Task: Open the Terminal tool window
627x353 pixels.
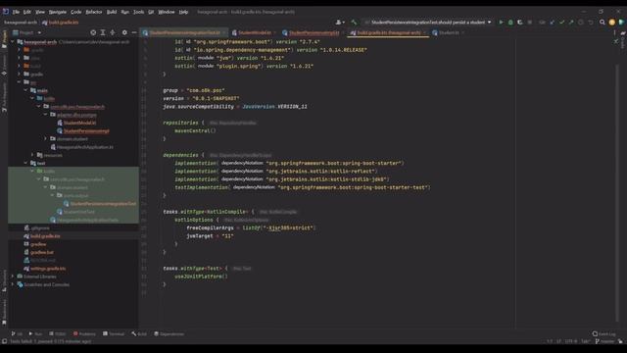Action: point(114,333)
